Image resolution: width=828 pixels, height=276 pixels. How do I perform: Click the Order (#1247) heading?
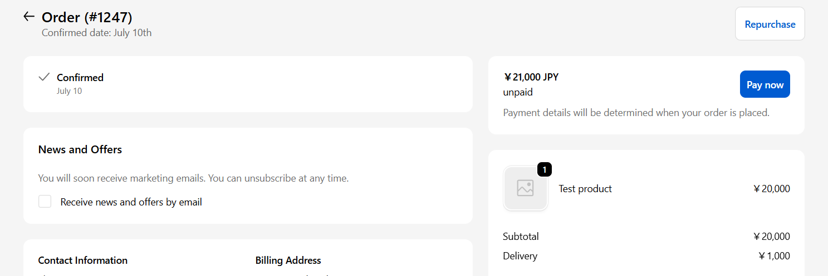[x=87, y=17]
